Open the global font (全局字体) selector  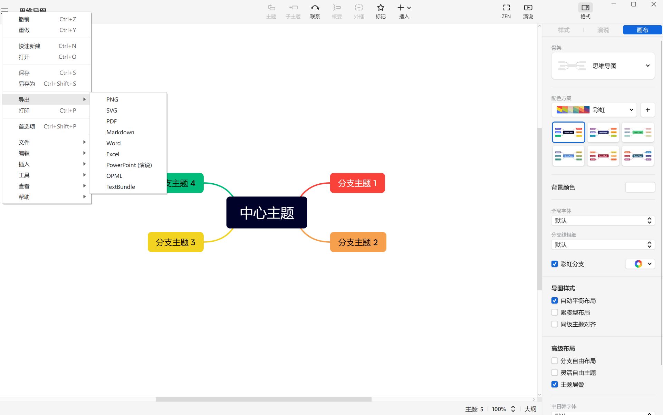(x=603, y=221)
